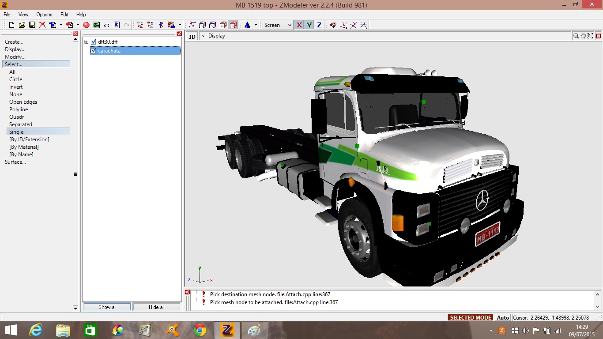Toggle the Y axis lock button

point(309,25)
